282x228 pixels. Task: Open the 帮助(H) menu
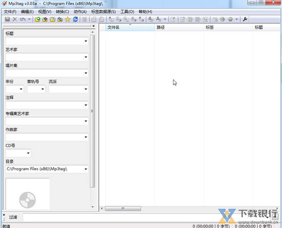pyautogui.click(x=145, y=12)
